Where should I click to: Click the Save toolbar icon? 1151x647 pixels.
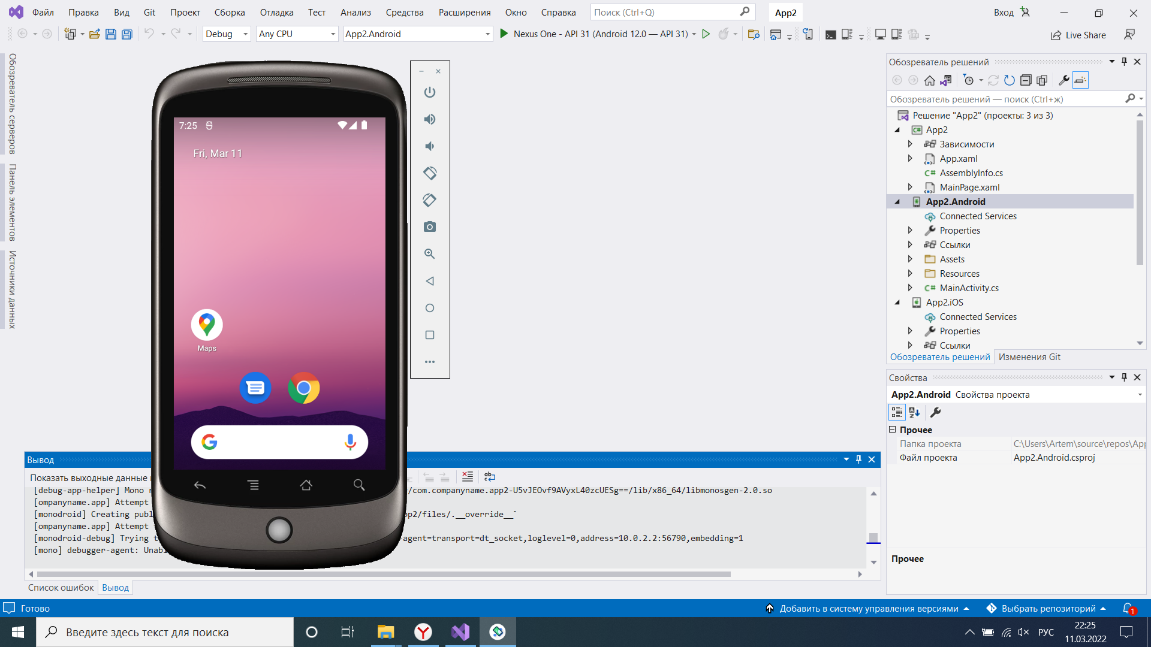(x=111, y=34)
